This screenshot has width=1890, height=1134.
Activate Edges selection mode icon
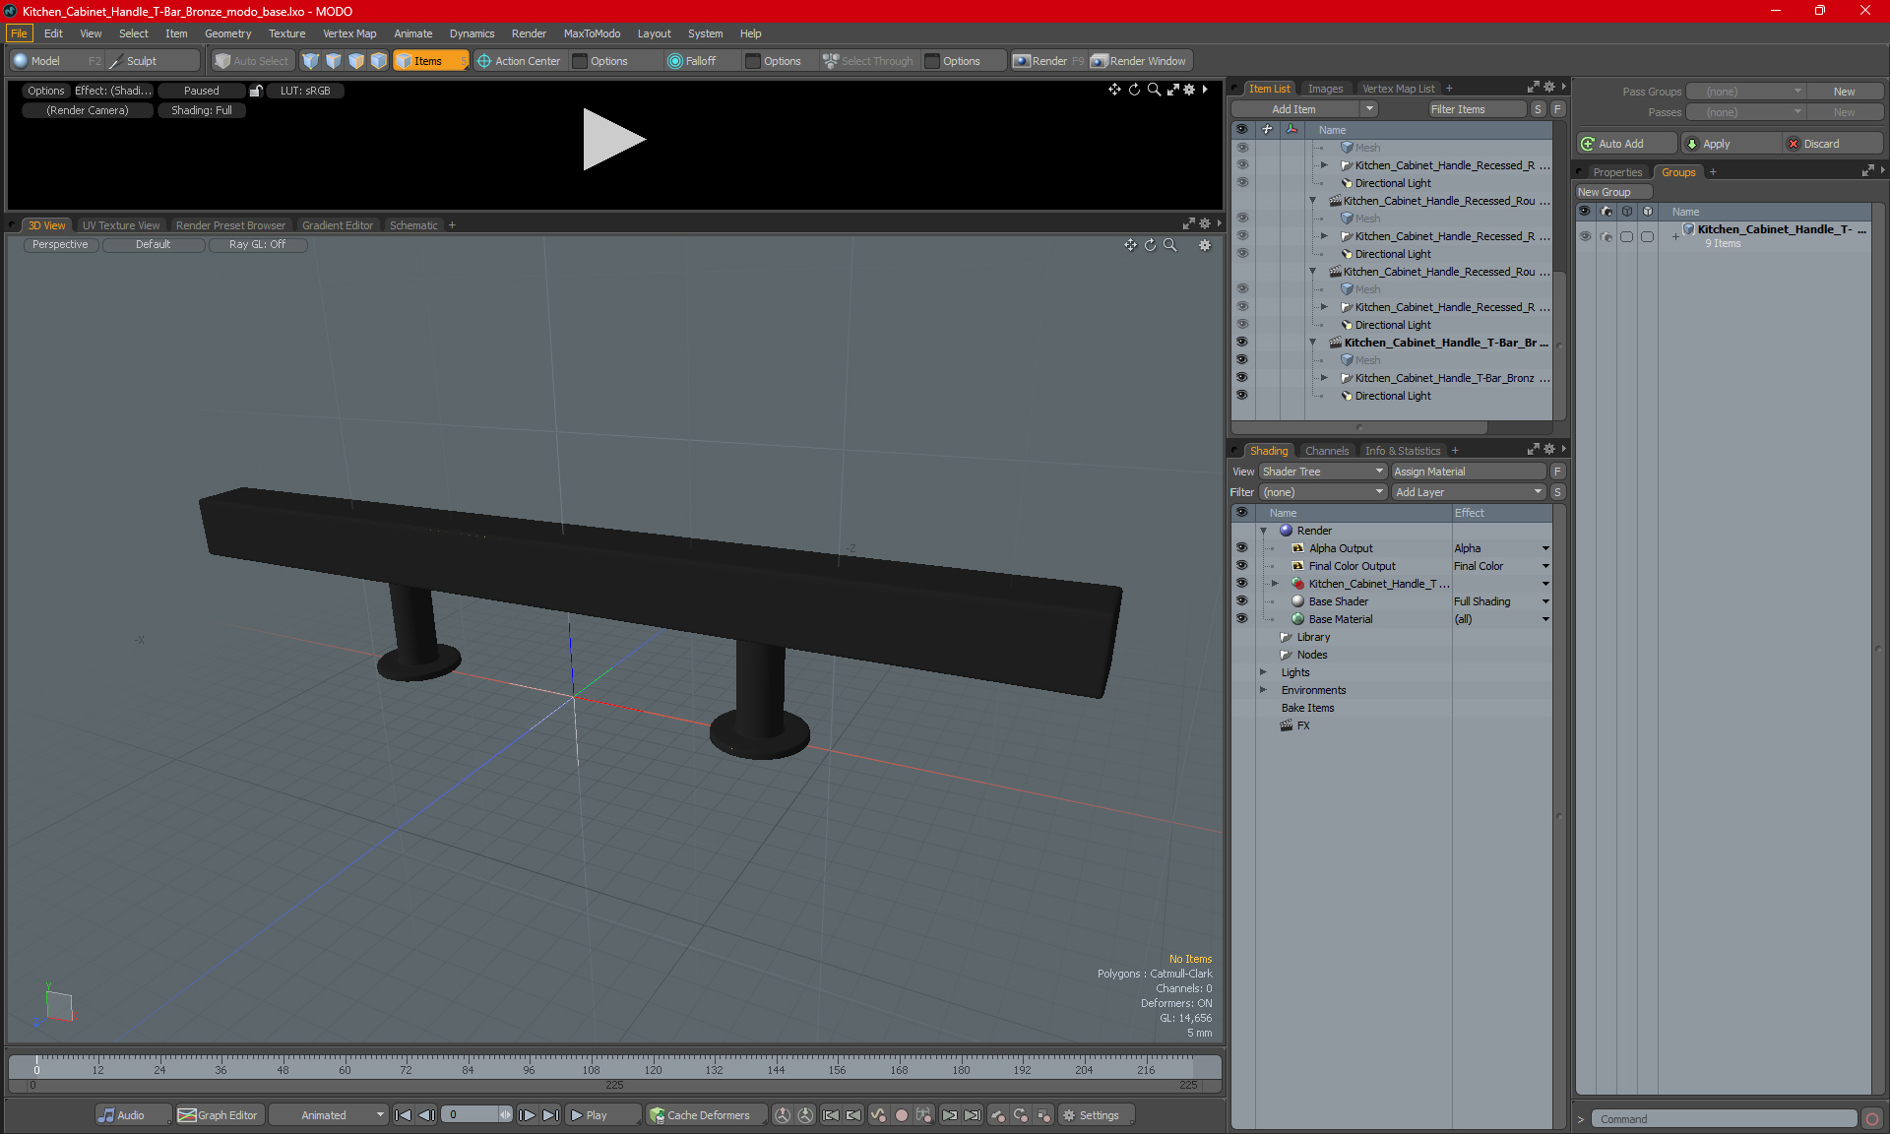click(334, 61)
